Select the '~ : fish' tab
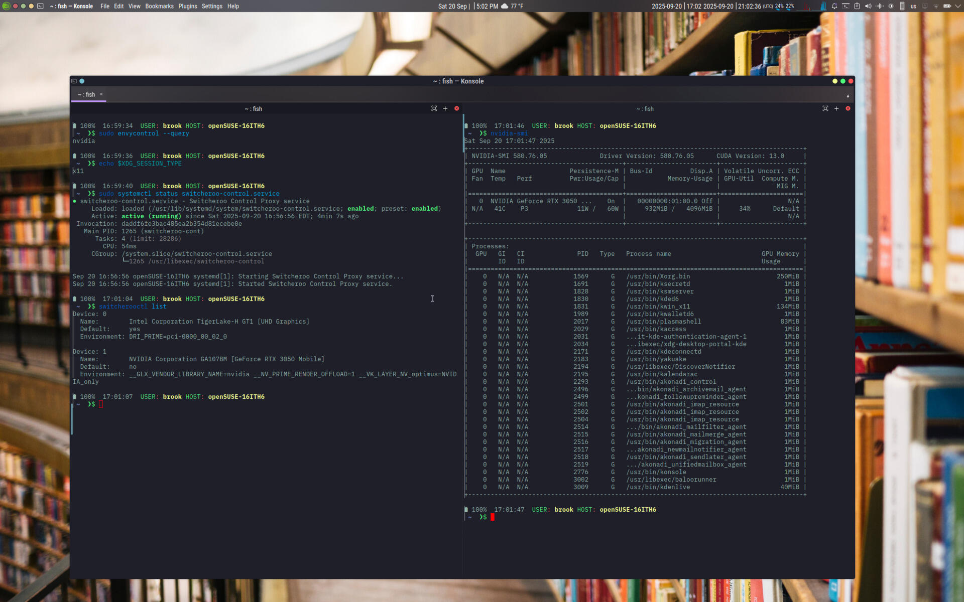Image resolution: width=964 pixels, height=602 pixels. point(86,94)
